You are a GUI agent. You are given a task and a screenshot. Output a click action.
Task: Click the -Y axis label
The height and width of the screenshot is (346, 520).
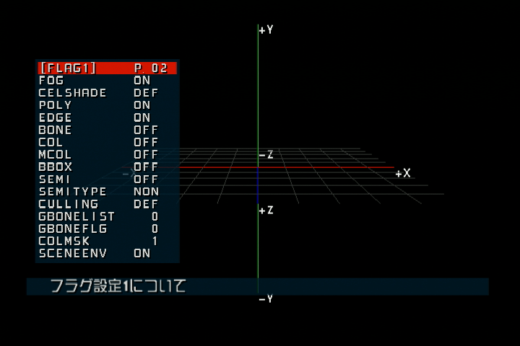tap(266, 299)
